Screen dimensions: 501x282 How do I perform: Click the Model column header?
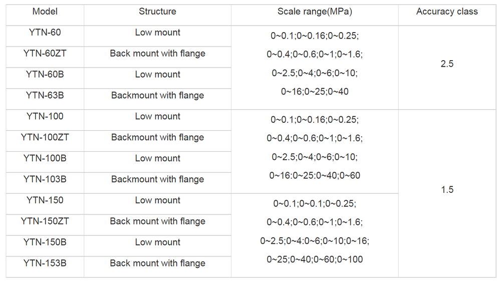(45, 12)
